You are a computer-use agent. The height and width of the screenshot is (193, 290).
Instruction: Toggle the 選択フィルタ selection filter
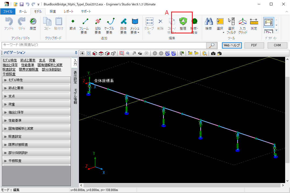(231, 25)
